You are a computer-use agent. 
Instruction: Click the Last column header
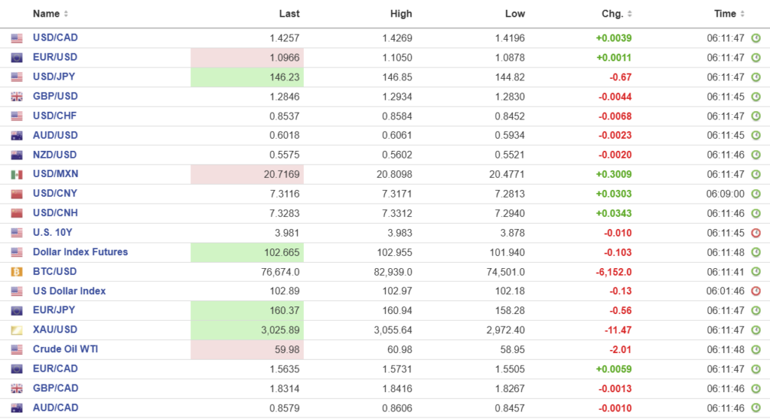coord(289,14)
